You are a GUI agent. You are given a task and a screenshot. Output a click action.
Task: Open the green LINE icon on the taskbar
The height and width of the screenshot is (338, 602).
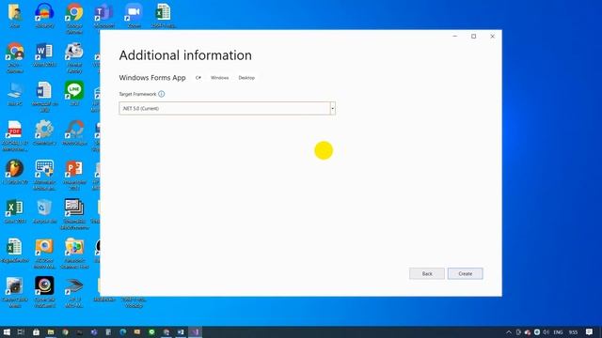[151, 332]
